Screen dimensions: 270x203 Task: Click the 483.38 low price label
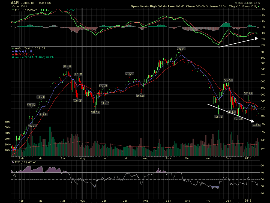tap(257, 125)
